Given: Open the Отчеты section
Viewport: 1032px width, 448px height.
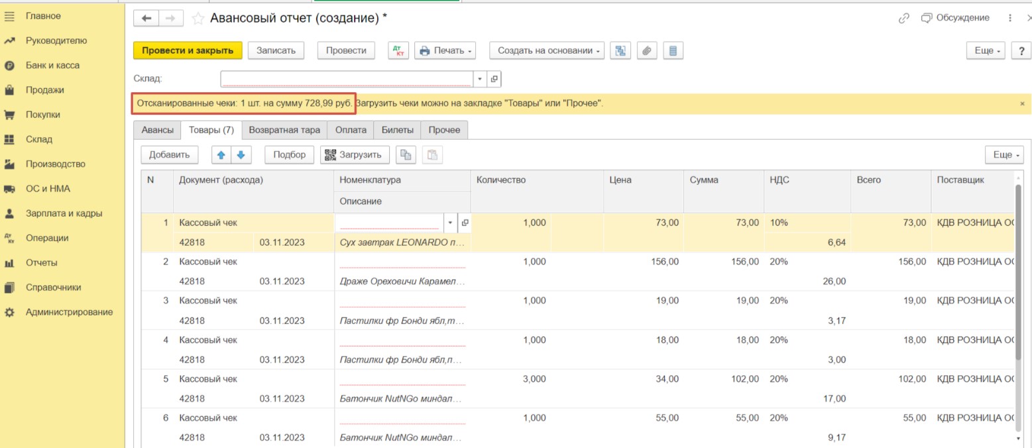Looking at the screenshot, I should pos(41,262).
